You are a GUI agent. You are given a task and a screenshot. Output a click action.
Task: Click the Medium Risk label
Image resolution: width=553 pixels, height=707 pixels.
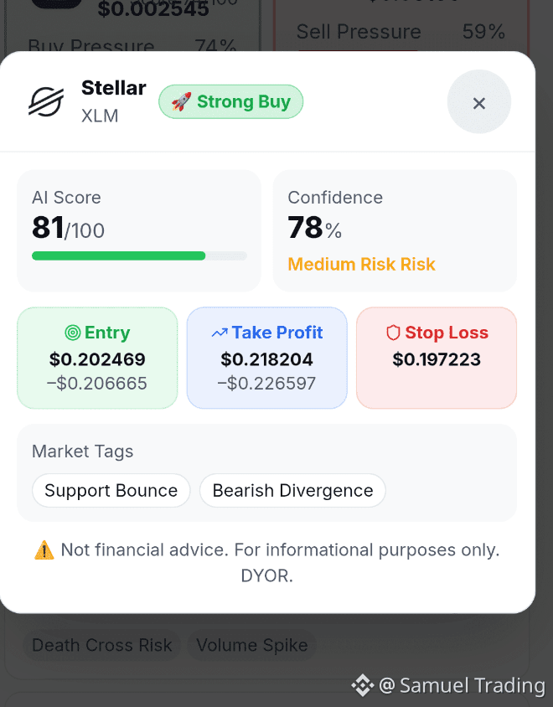(x=362, y=264)
